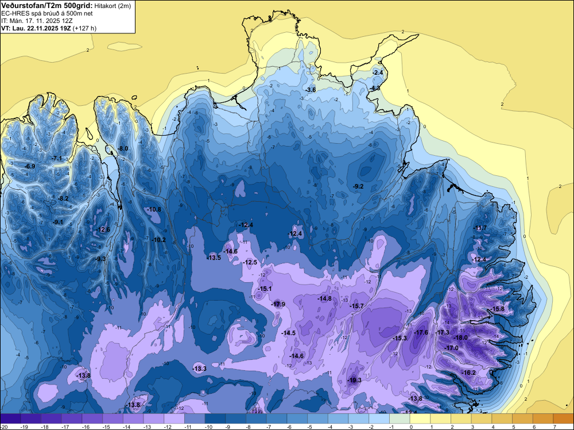Click the -17.0 temperature label

click(x=451, y=348)
